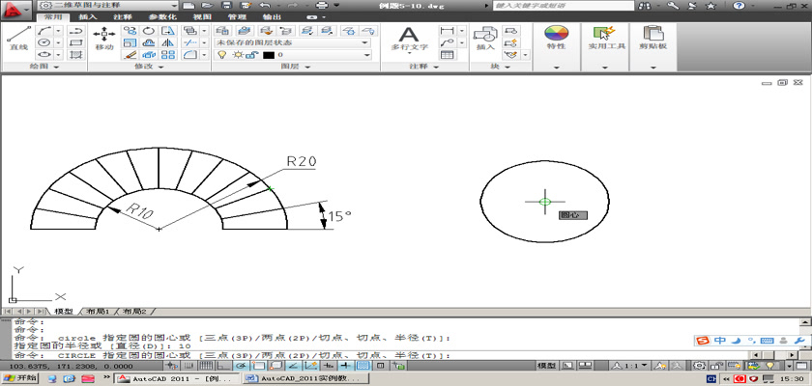
Task: Activate the Copy objects tool
Action: (129, 31)
